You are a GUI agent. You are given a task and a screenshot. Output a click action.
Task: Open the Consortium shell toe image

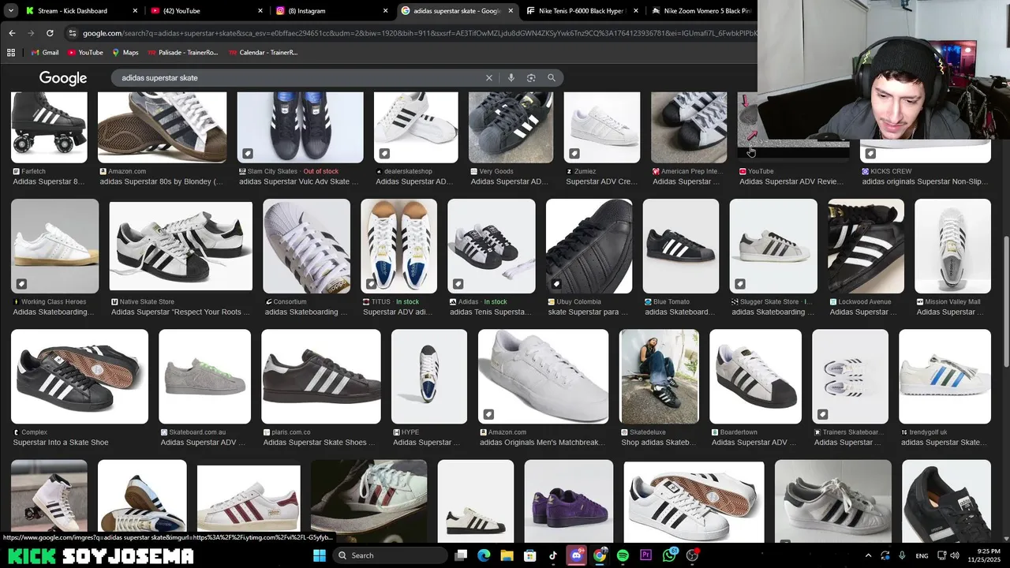click(x=306, y=246)
